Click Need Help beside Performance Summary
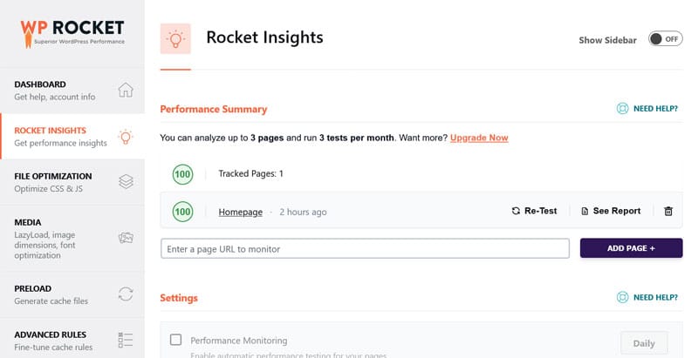The height and width of the screenshot is (358, 698). (x=647, y=109)
